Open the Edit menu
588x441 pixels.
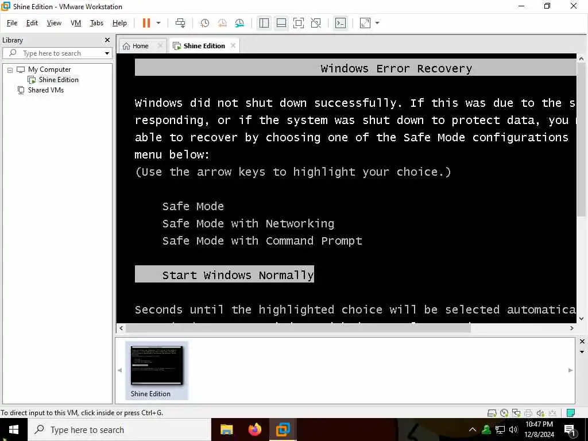[x=32, y=23]
